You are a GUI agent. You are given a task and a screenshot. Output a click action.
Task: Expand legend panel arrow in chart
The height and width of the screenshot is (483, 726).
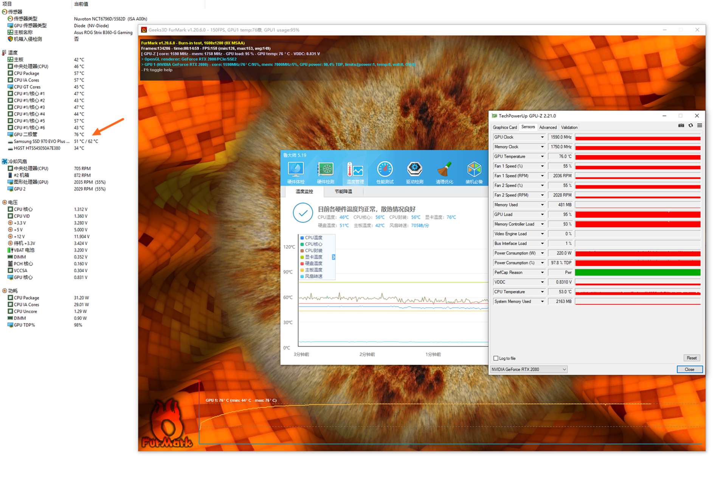pos(334,257)
